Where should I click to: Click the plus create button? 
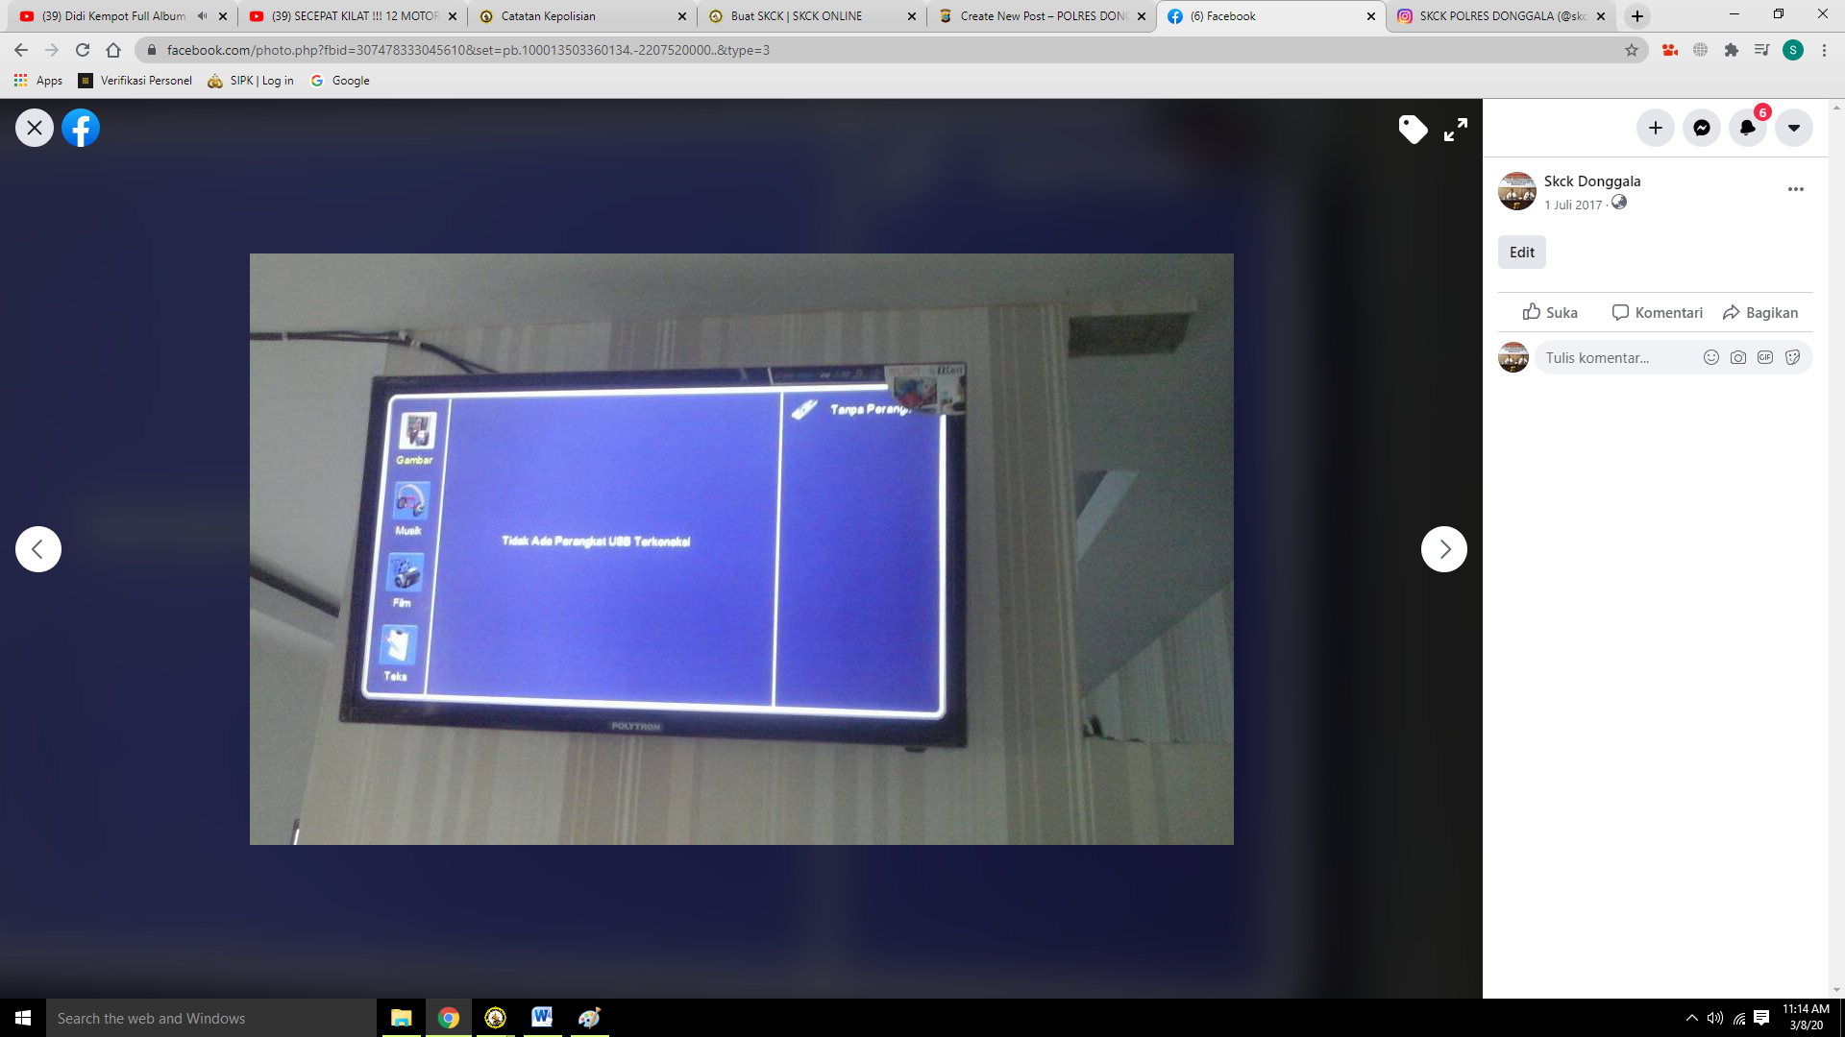[x=1655, y=128]
